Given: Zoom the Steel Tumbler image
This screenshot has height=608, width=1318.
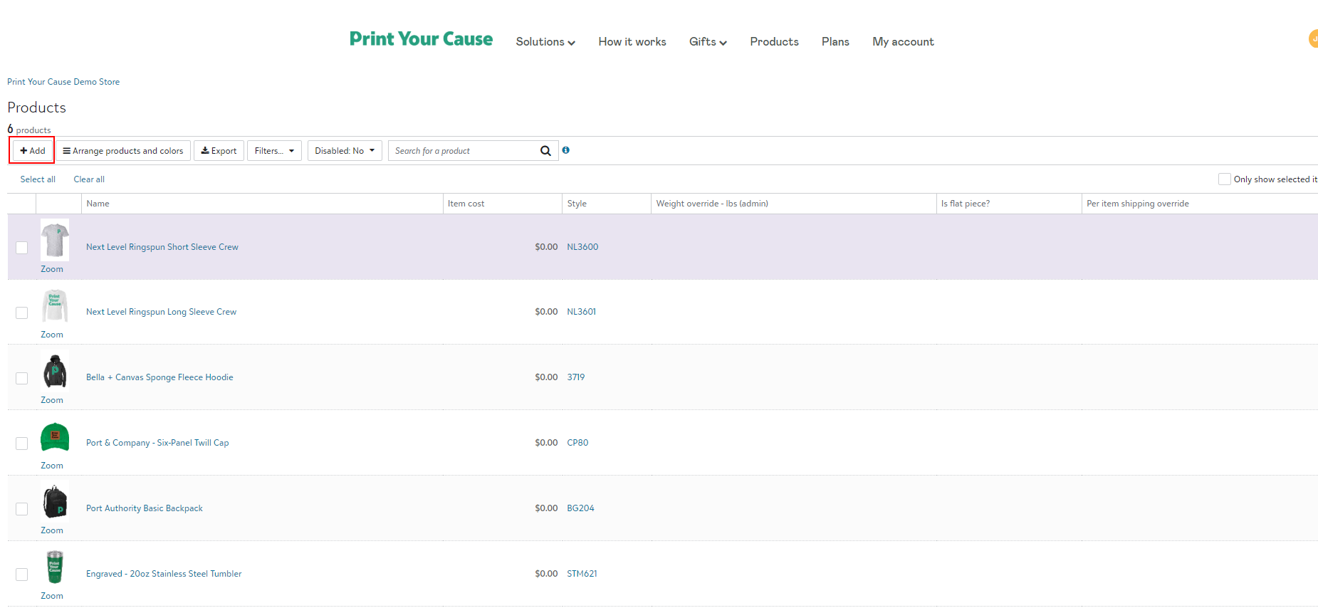Looking at the screenshot, I should [52, 596].
